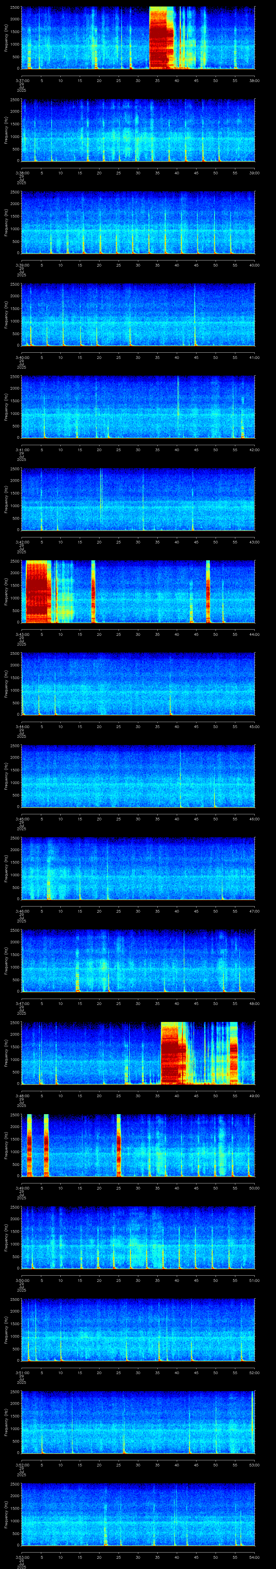Click the 47:00 end time label
Image resolution: width=276 pixels, height=1569 pixels.
254,911
